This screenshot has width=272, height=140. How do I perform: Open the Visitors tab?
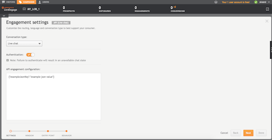point(8,2)
